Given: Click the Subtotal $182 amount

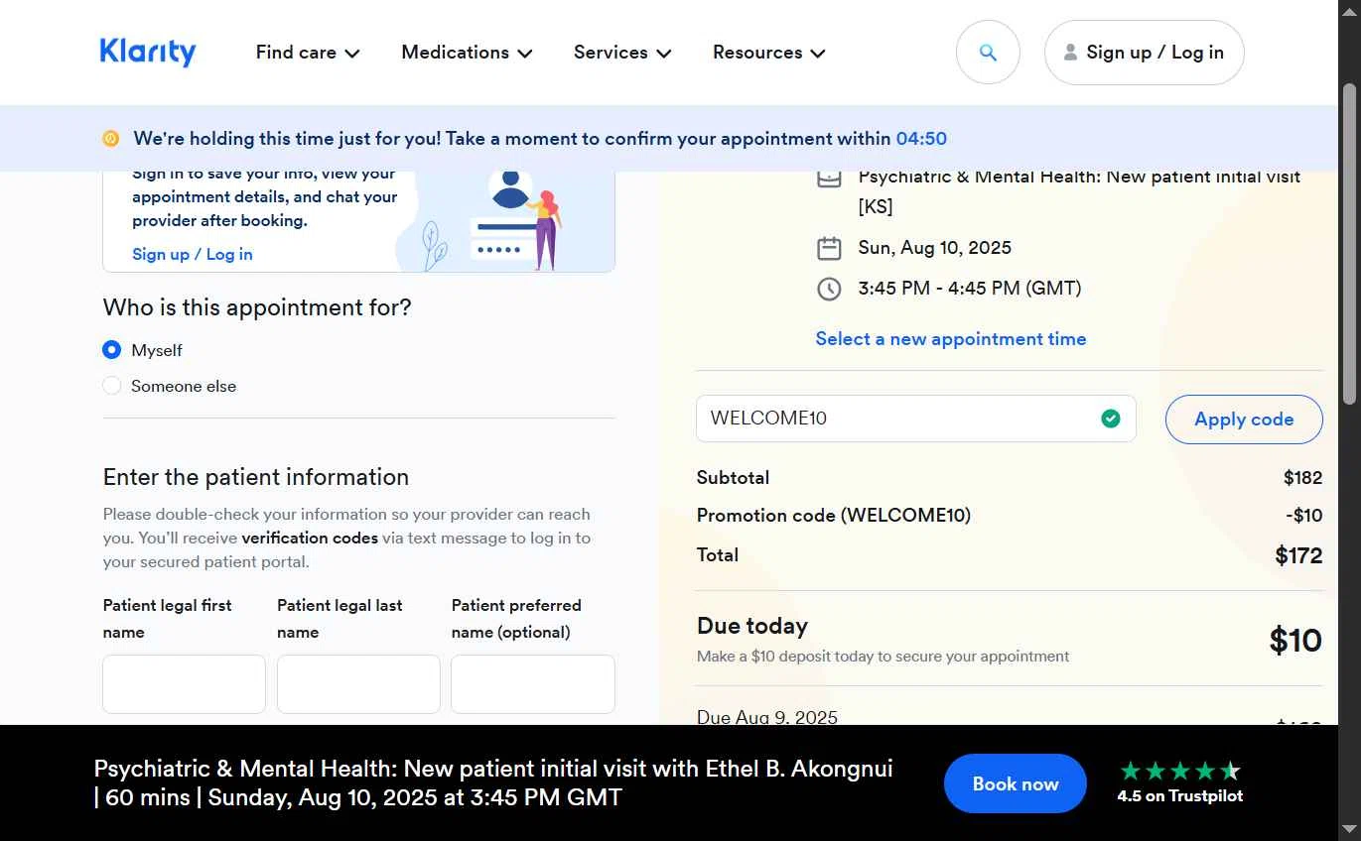Looking at the screenshot, I should (1302, 478).
